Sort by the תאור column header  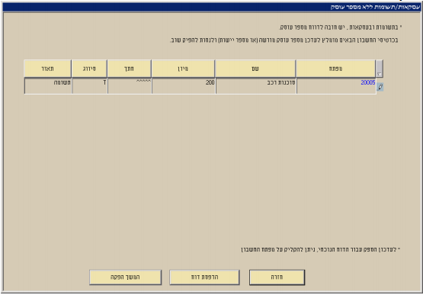(x=48, y=69)
